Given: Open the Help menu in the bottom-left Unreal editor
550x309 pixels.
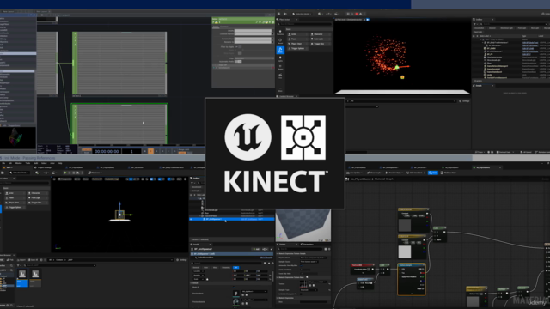Looking at the screenshot, I should [60, 163].
